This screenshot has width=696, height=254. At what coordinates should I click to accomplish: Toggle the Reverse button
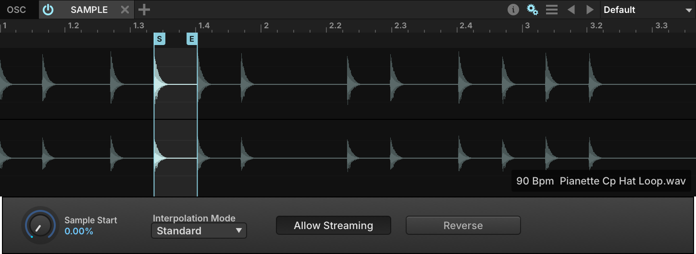[463, 225]
